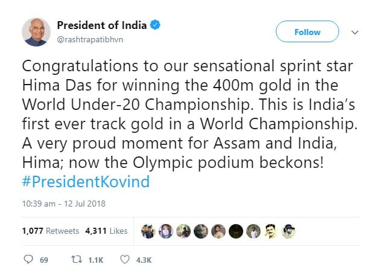Retweet this tweet using the retweet icon
382x273 pixels.
point(77,260)
